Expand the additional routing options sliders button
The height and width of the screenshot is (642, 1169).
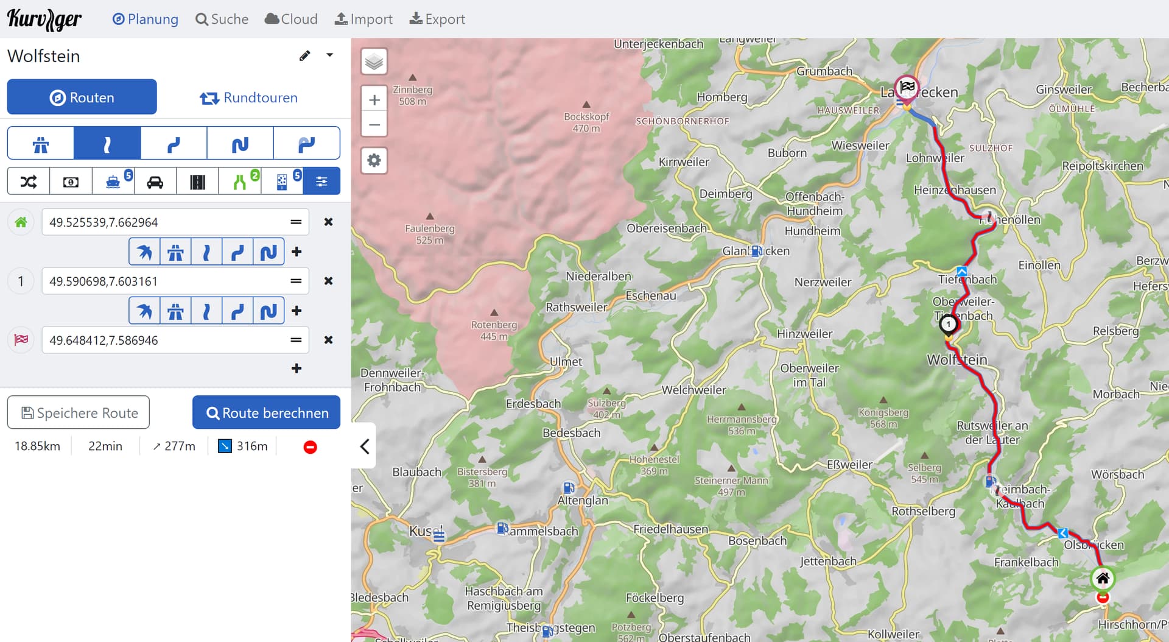321,182
